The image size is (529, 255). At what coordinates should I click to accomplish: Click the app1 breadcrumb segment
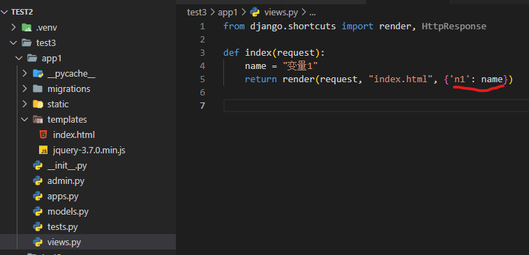point(228,13)
